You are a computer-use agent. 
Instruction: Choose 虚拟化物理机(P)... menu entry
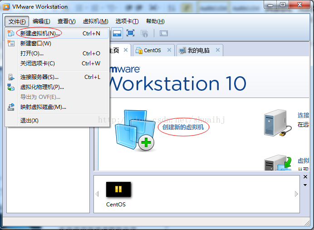pos(57,87)
